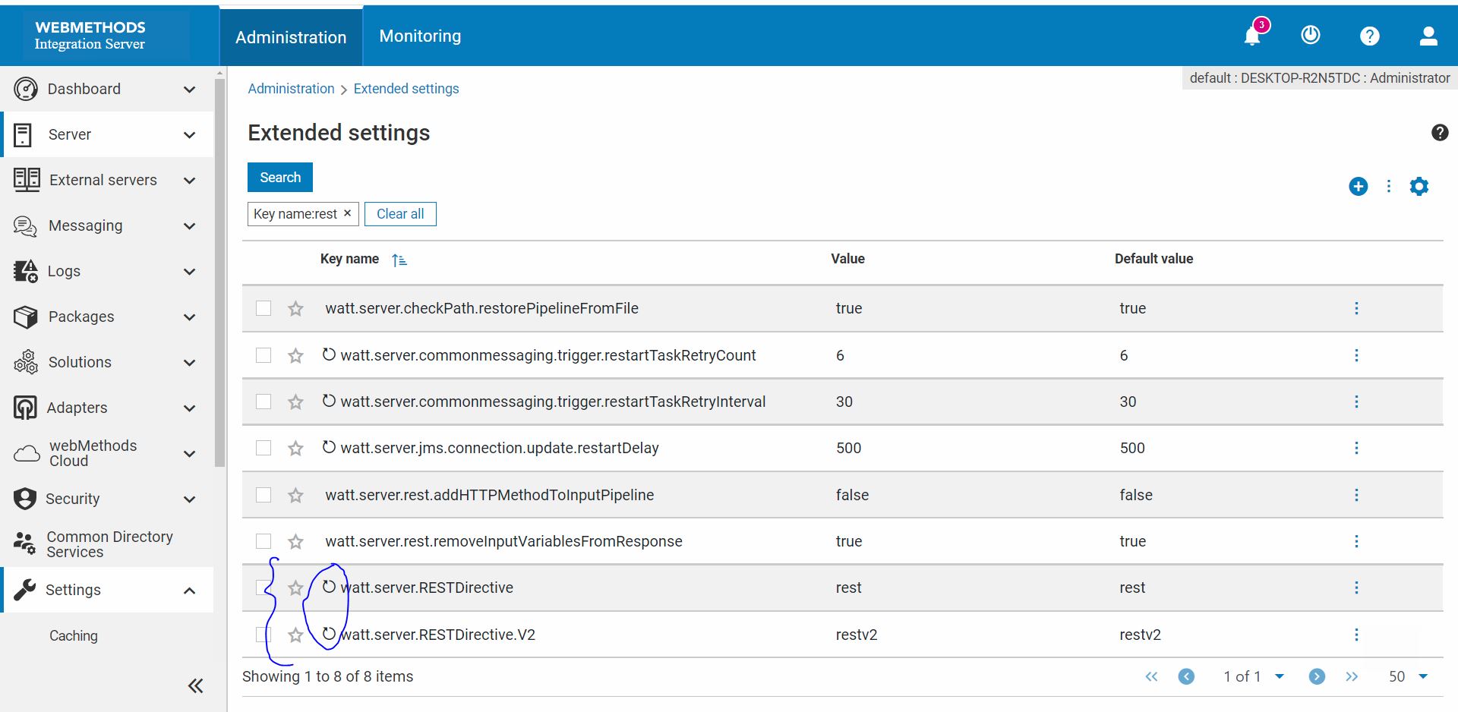Click the restart-required icon beside watt.server.RESTDirective.V2
Screen dimensions: 1458x712
(x=329, y=635)
